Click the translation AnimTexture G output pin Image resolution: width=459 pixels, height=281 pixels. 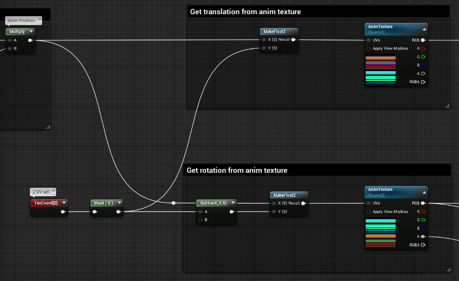[423, 57]
